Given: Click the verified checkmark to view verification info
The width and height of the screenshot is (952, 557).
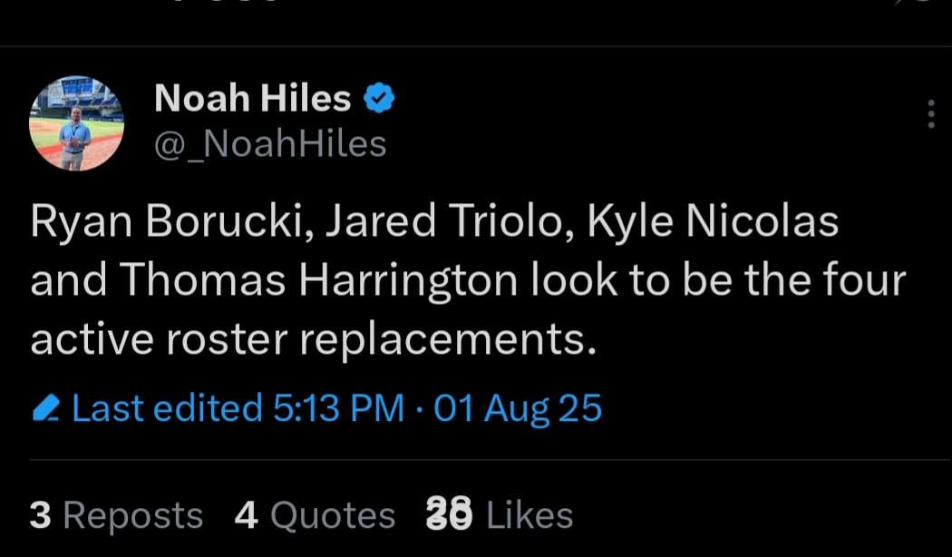Looking at the screenshot, I should click(379, 97).
